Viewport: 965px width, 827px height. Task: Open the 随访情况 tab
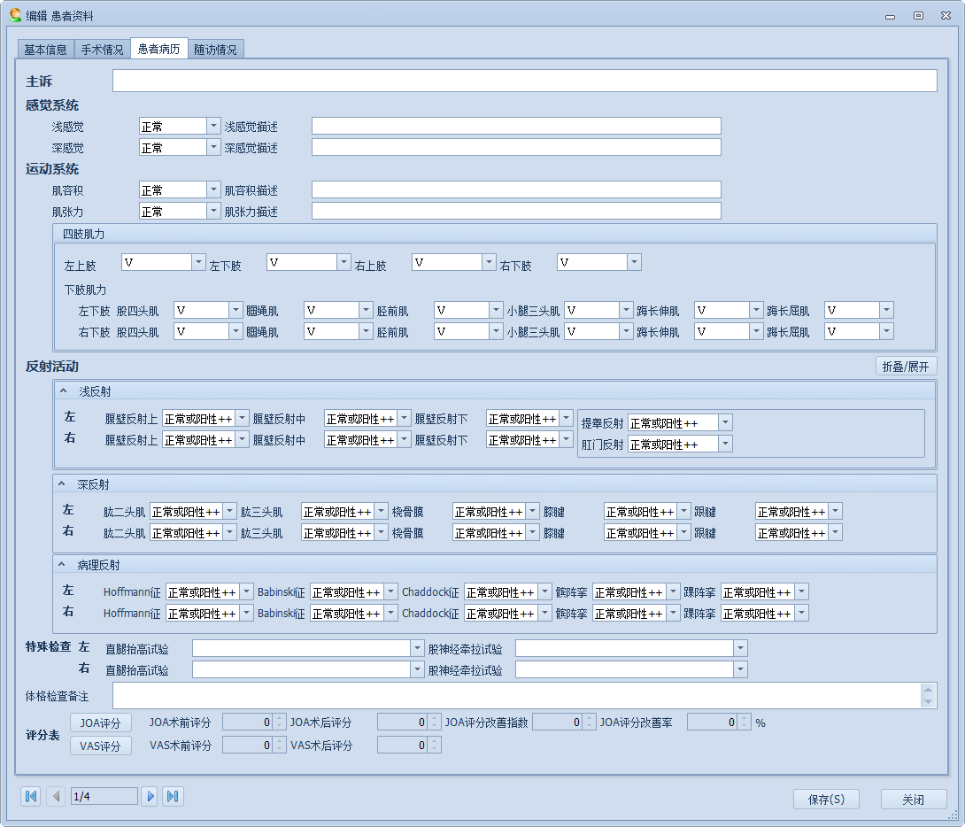215,50
